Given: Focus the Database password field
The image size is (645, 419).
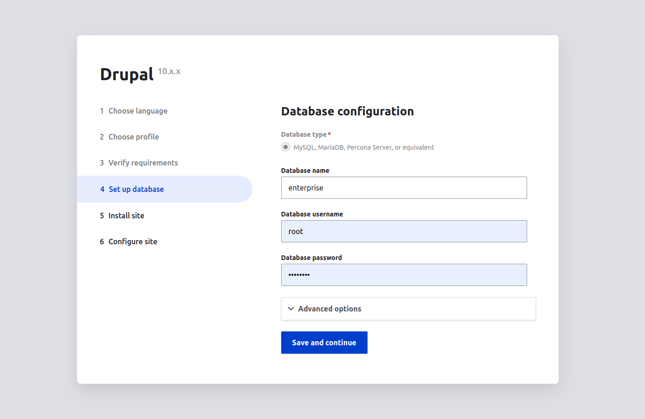Looking at the screenshot, I should point(404,275).
